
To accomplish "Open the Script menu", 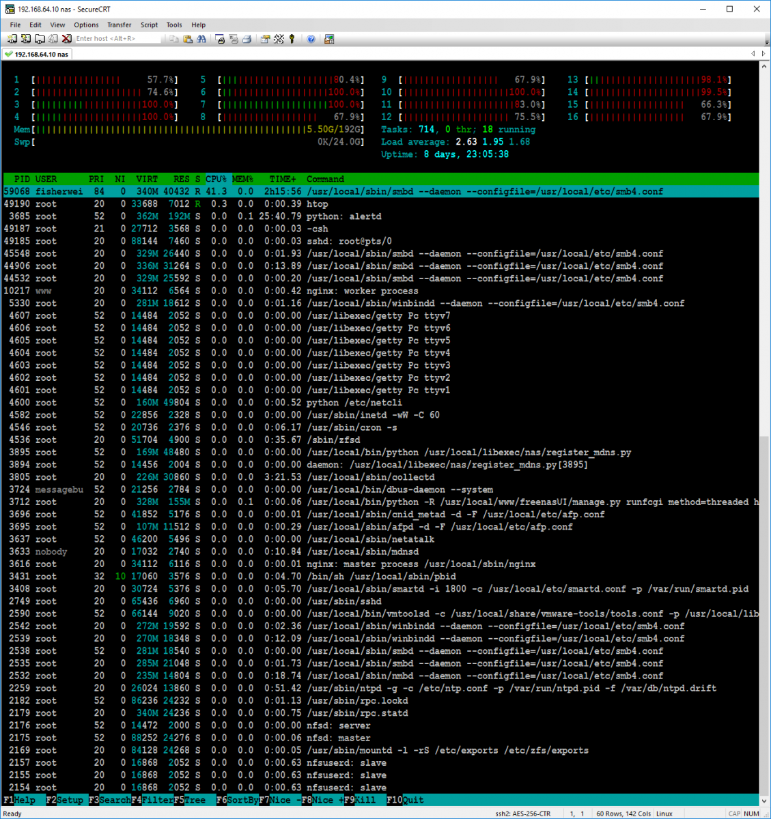I will [149, 25].
